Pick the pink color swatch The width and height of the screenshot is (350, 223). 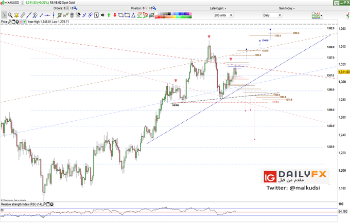(x=190, y=13)
